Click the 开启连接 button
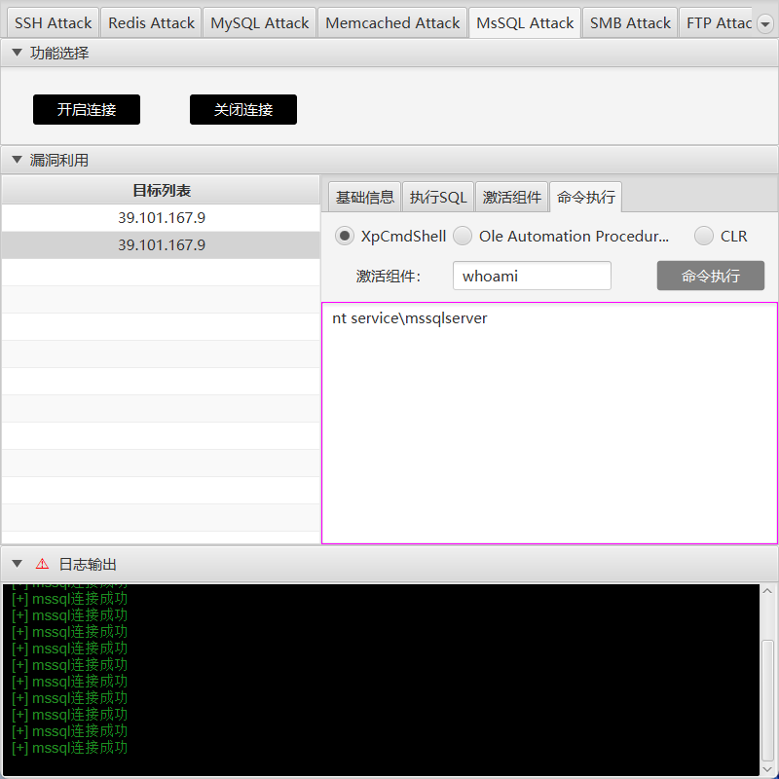Screen dimensions: 779x779 [87, 109]
